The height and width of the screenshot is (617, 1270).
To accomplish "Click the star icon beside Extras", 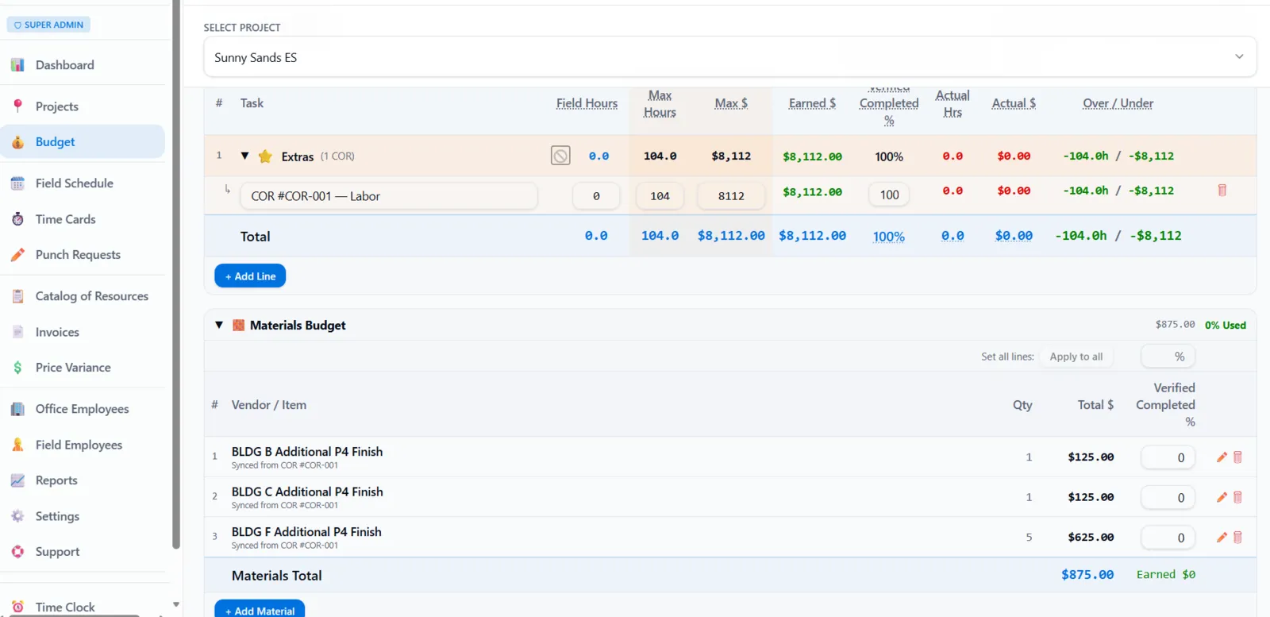I will click(265, 156).
